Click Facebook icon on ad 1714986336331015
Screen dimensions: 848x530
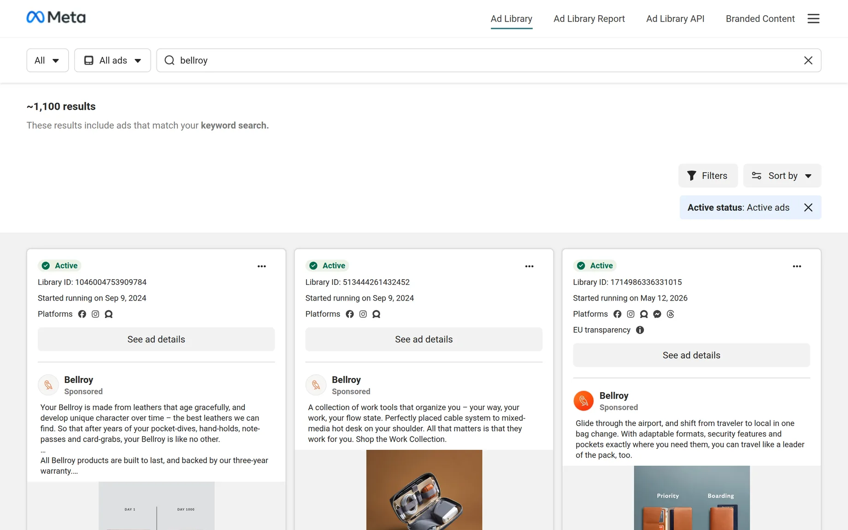(x=617, y=314)
